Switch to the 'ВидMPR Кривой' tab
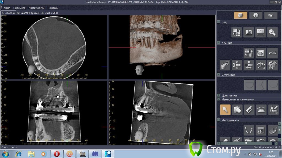This screenshot has height=158, width=282. [x=28, y=13]
